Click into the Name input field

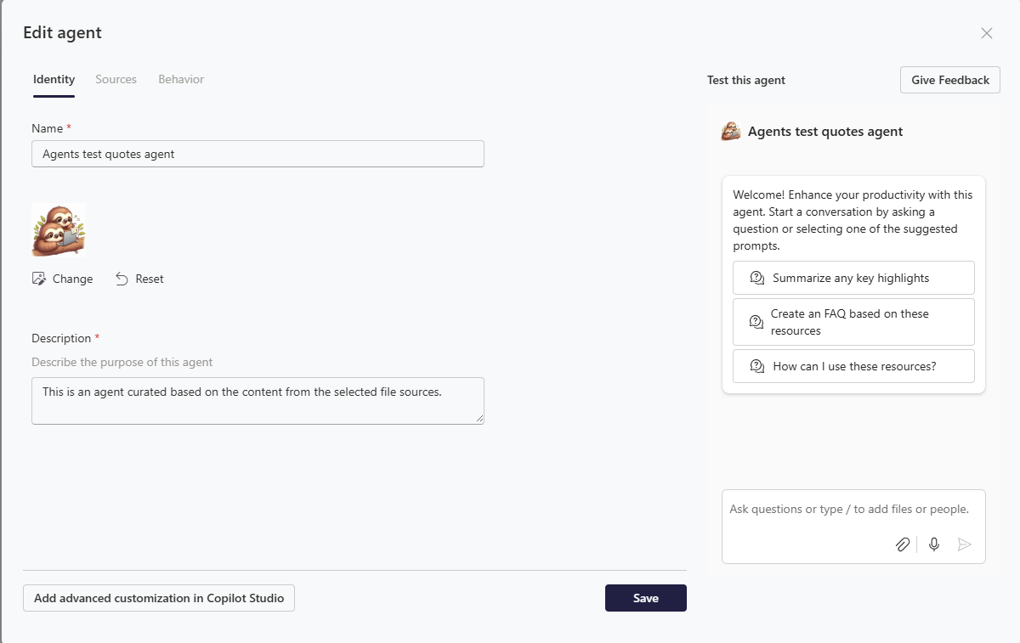258,154
